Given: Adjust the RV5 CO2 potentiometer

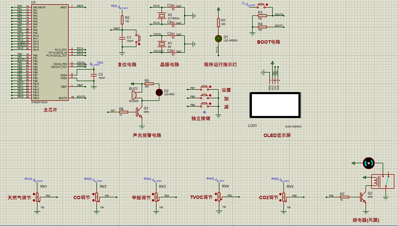Looking at the screenshot, I should 284,197.
